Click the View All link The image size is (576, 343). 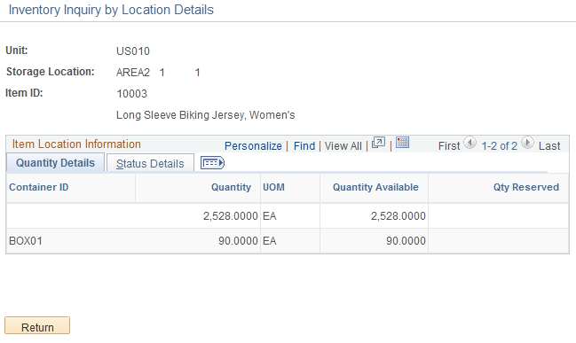tap(343, 146)
